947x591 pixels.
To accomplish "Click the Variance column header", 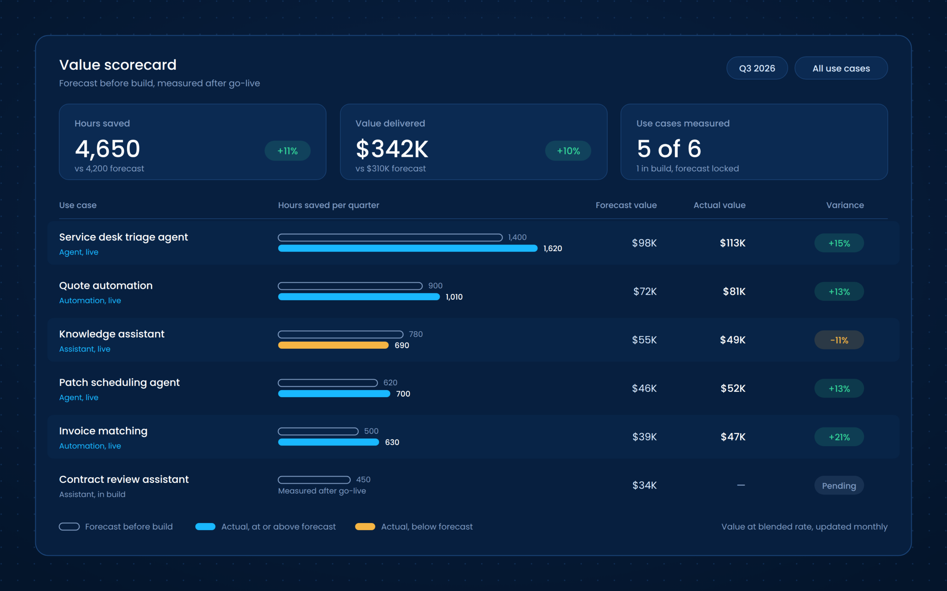I will tap(845, 205).
